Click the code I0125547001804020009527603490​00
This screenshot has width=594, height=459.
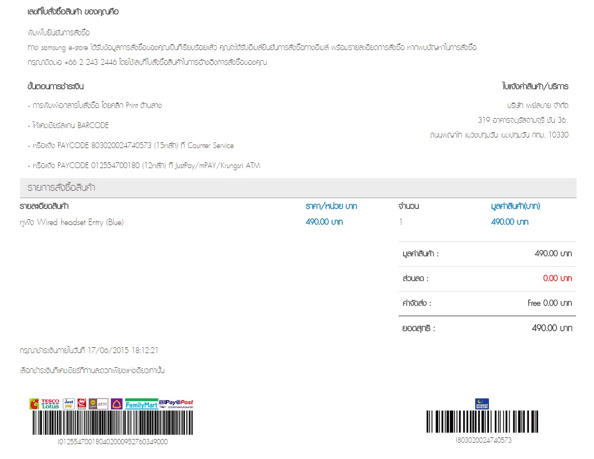pyautogui.click(x=112, y=442)
